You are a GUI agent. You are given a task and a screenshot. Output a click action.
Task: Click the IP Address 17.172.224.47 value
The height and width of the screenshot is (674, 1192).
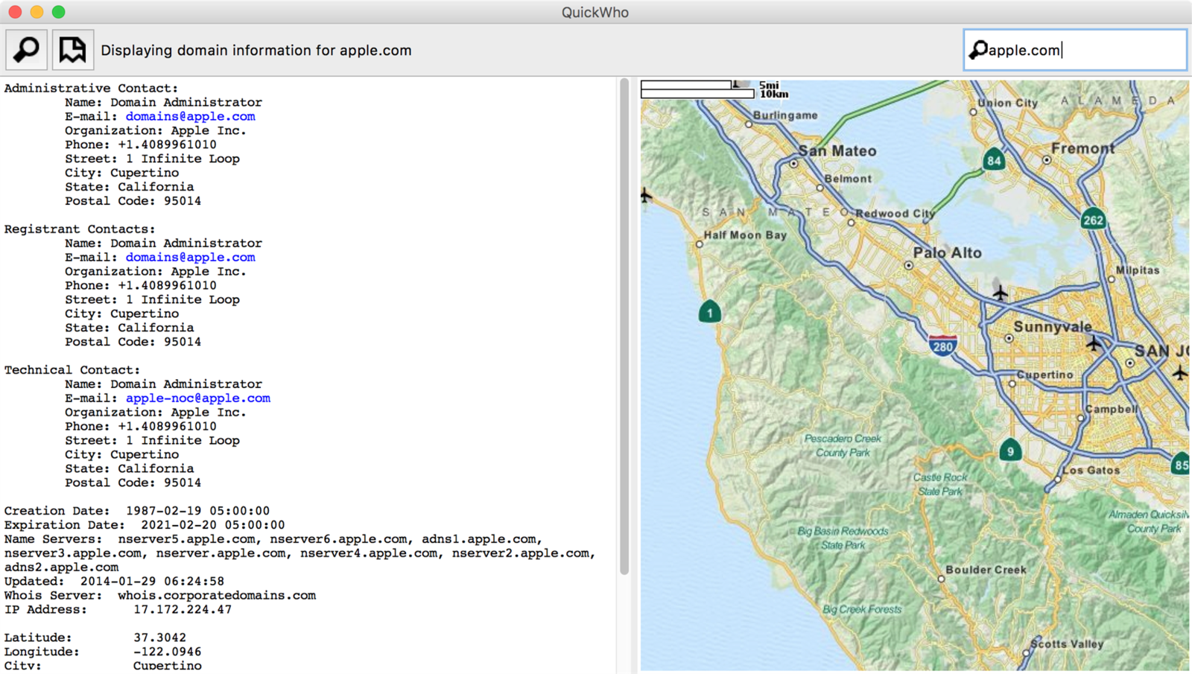pos(183,609)
